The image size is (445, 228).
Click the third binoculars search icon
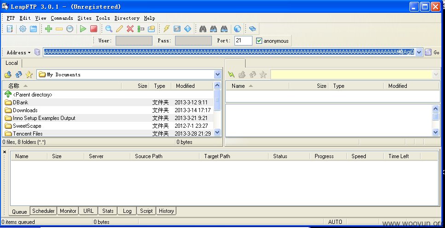(224, 28)
